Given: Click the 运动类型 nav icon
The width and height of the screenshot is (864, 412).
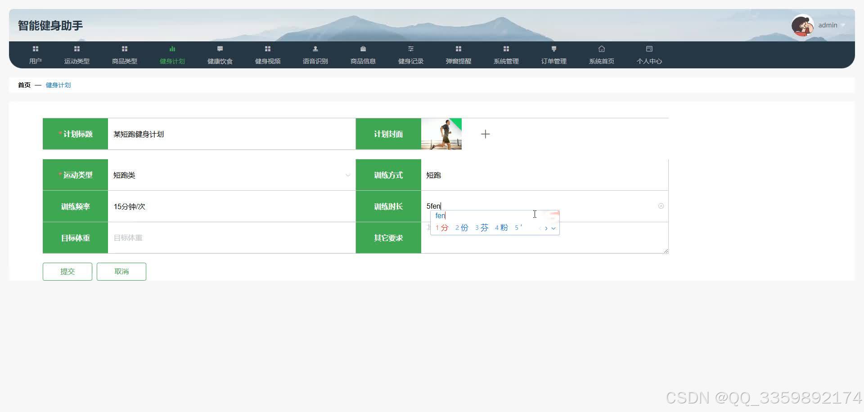Looking at the screenshot, I should pyautogui.click(x=77, y=49).
